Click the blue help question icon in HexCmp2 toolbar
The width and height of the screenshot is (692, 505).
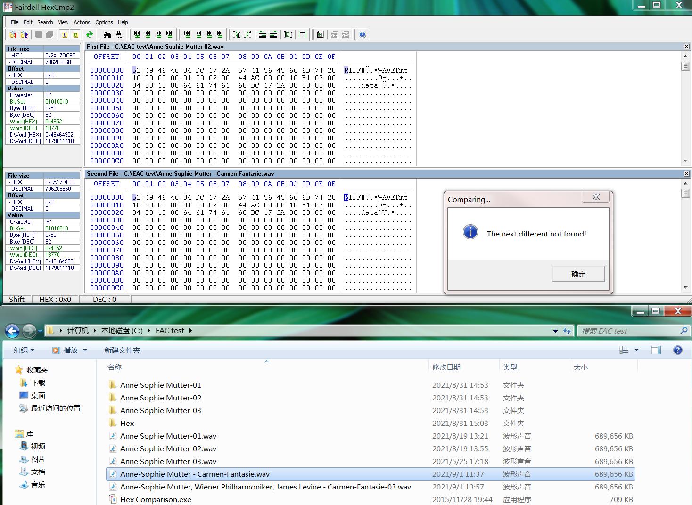pos(362,34)
